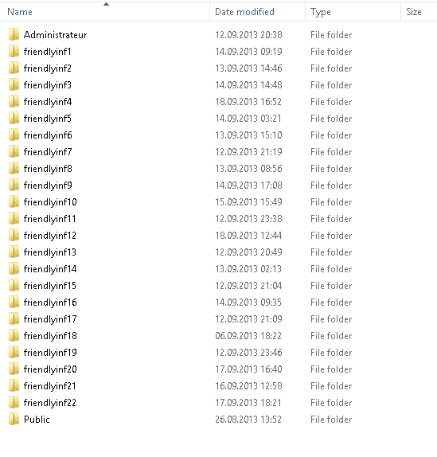
Task: Select the friendlyinf7 folder name
Action: (x=48, y=152)
